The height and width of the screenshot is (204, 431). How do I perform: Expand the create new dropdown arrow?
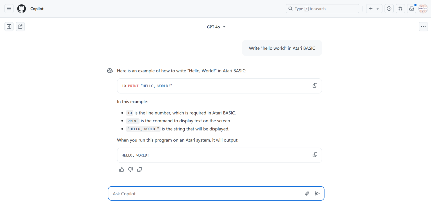tap(377, 8)
